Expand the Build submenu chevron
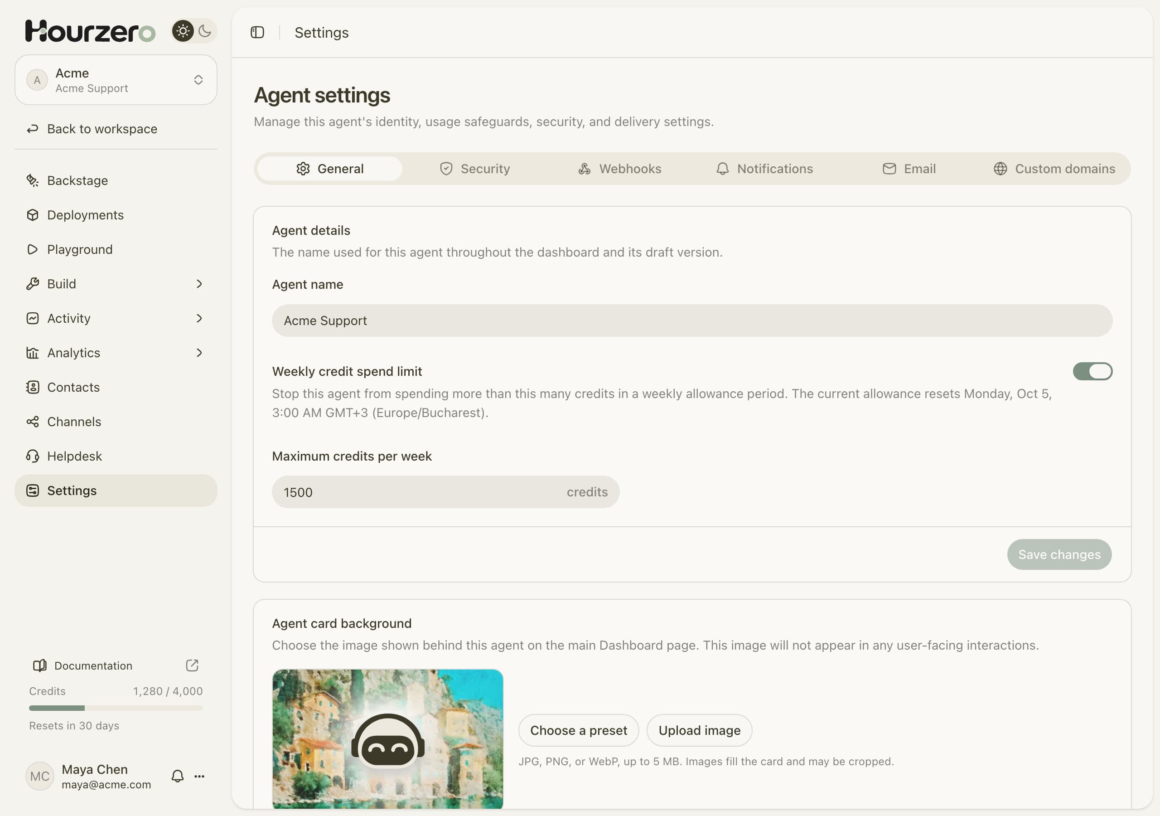This screenshot has width=1160, height=816. (x=199, y=284)
